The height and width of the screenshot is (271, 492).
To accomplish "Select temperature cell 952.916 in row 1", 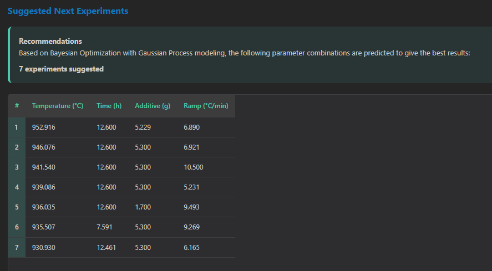I will pyautogui.click(x=44, y=127).
